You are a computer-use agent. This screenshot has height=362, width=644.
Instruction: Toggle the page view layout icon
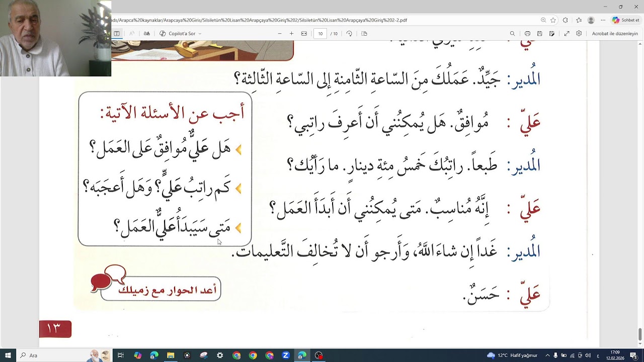click(x=364, y=34)
